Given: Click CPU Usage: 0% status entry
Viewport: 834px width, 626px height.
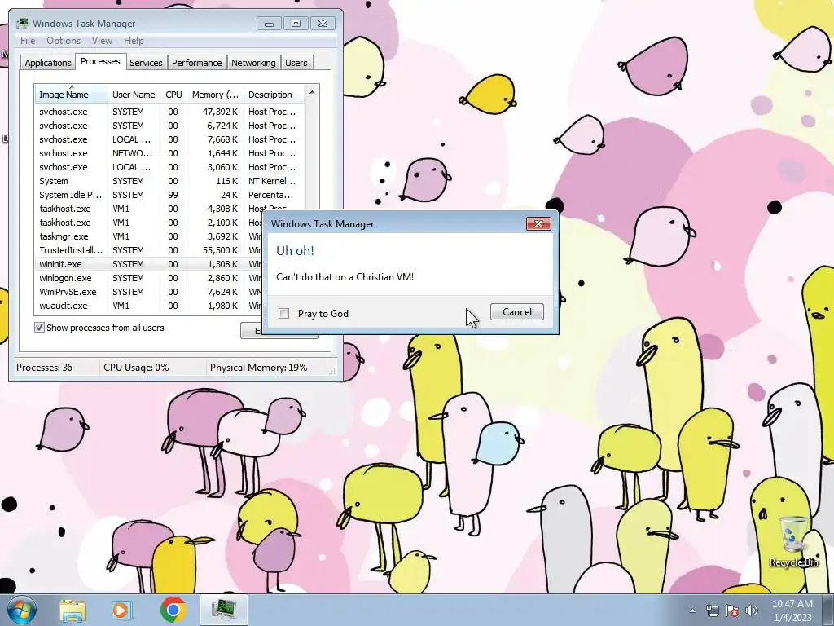Looking at the screenshot, I should click(136, 368).
